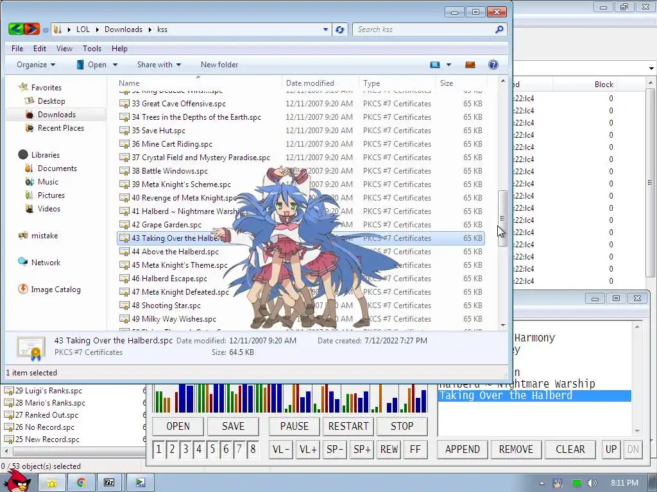Image resolution: width=657 pixels, height=492 pixels.
Task: Expand breadcrumb arrow after LOL
Action: pos(98,29)
